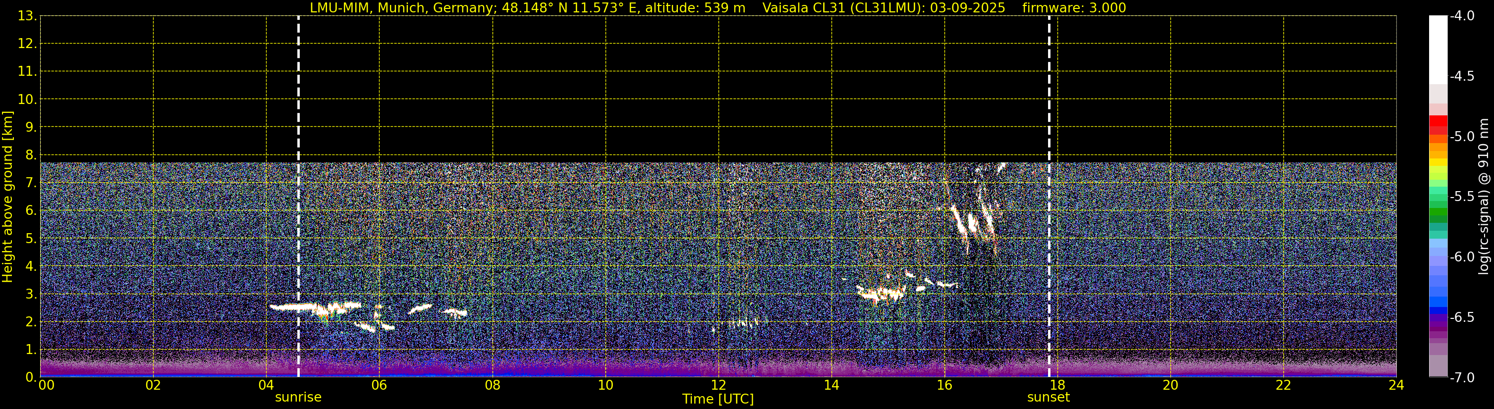Click colorbar tick label -4.0
The height and width of the screenshot is (409, 1494).
(1461, 16)
